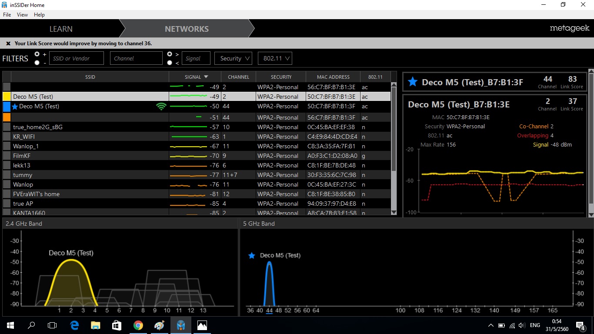Open Microsoft Store from the taskbar
Image resolution: width=594 pixels, height=334 pixels.
(117, 325)
